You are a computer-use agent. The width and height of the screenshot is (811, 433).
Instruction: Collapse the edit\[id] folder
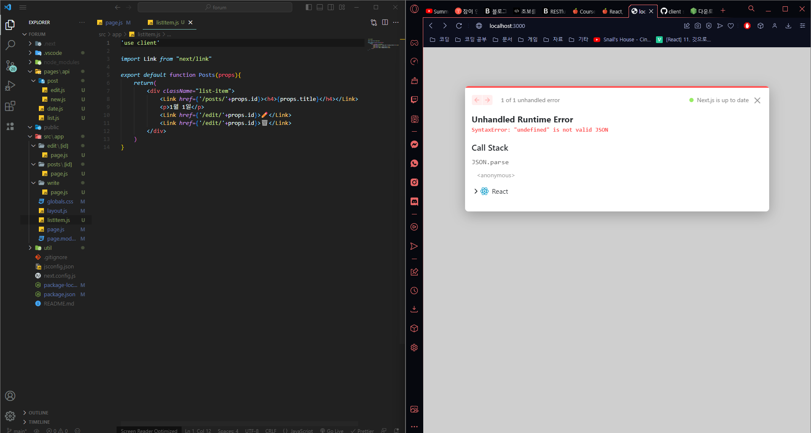click(x=33, y=146)
